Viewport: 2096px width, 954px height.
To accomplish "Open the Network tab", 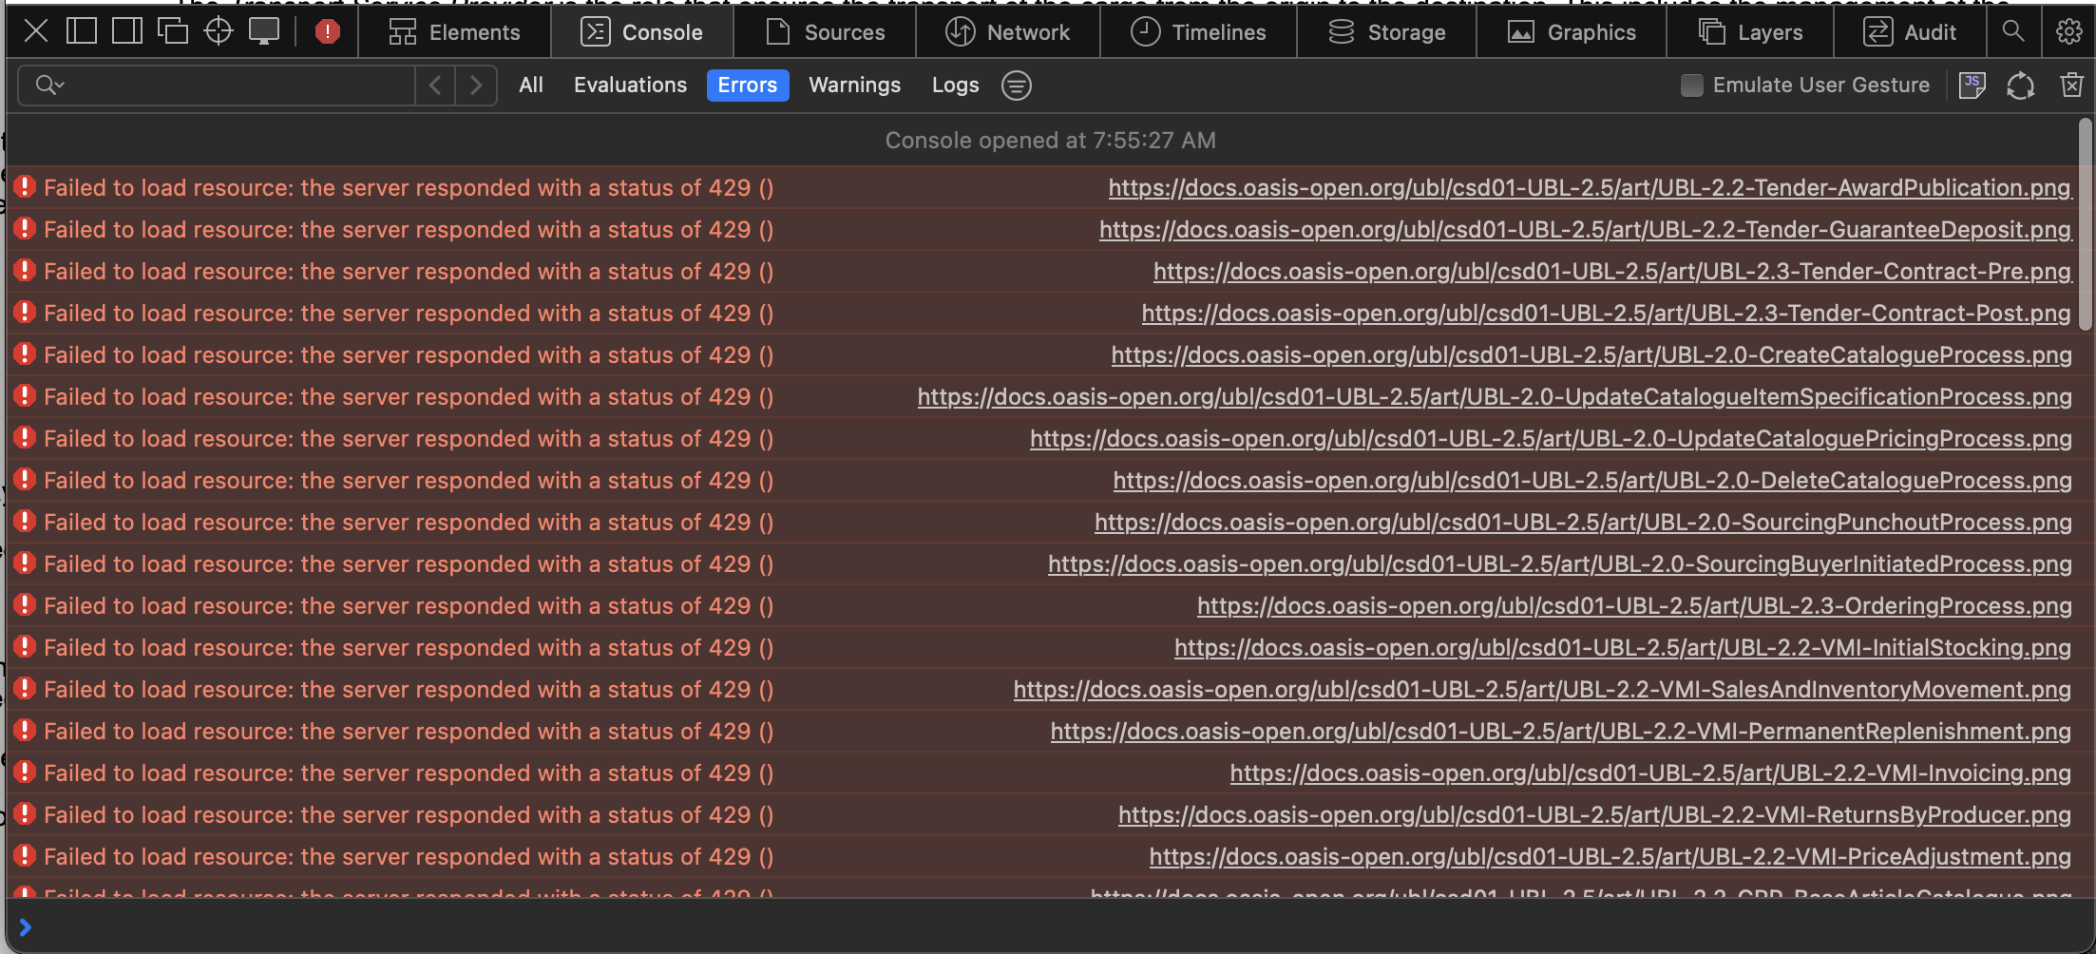I will [1008, 32].
